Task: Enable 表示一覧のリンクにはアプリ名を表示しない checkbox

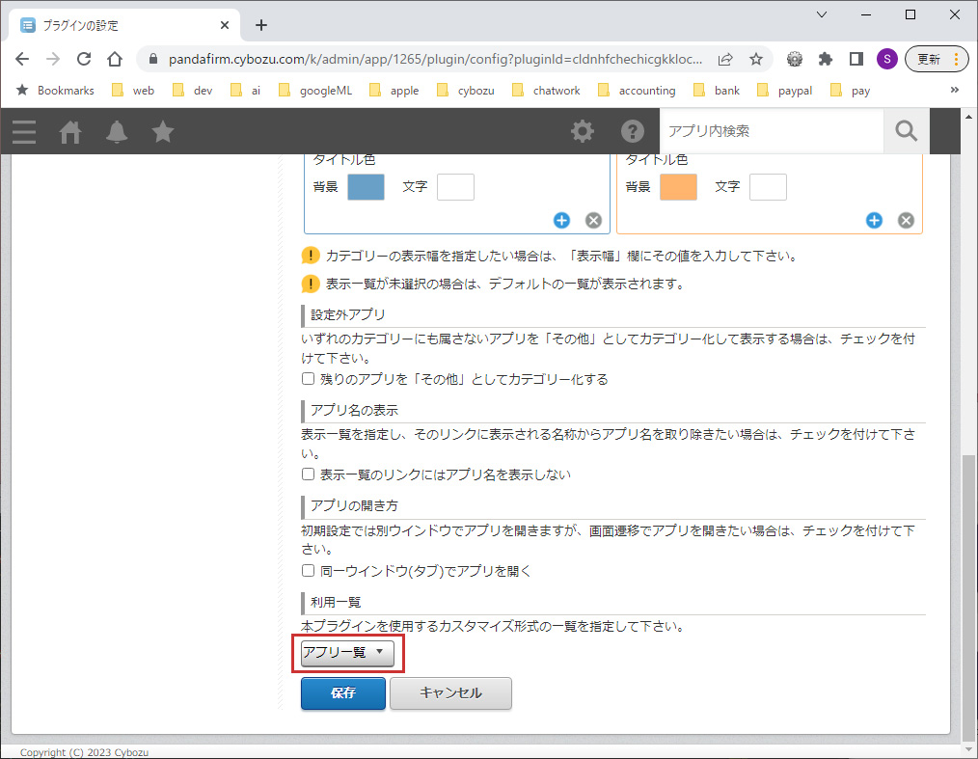Action: tap(309, 474)
